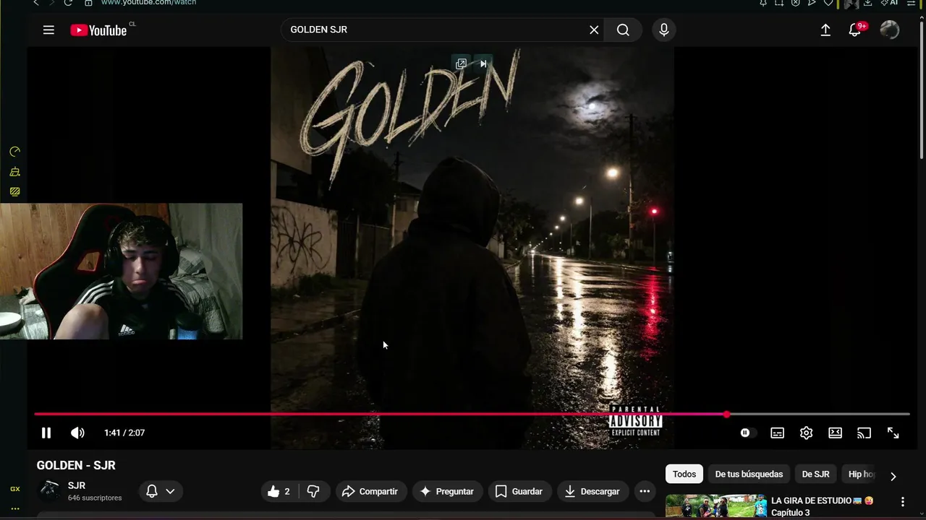Show more filter chips with right chevron

[893, 476]
